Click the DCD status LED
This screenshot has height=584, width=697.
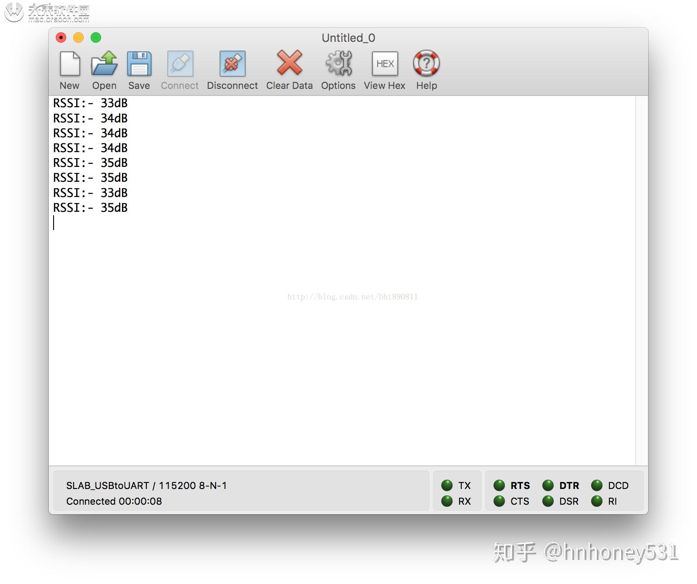coord(597,486)
